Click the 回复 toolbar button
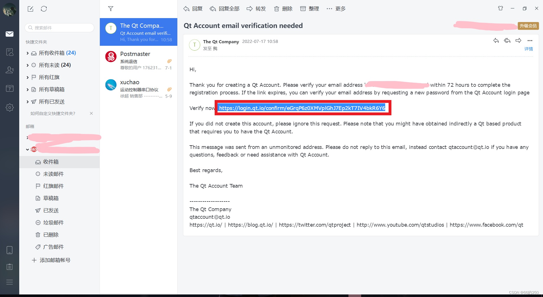 193,9
